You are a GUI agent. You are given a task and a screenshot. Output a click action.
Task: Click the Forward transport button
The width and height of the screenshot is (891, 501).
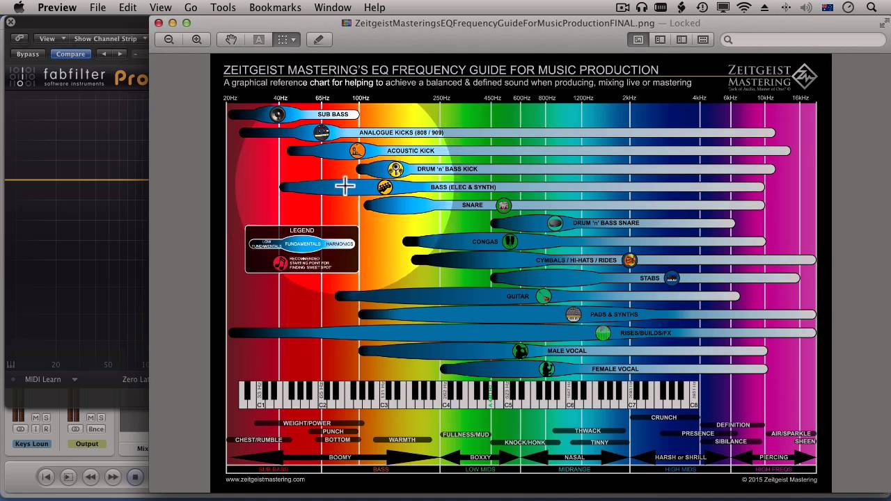point(112,477)
